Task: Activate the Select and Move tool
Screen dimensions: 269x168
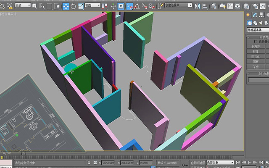Action: click(x=66, y=6)
